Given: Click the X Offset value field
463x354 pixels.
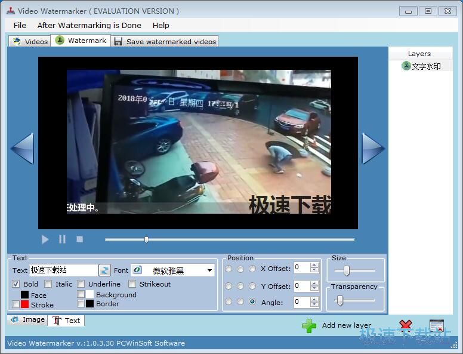Looking at the screenshot, I should 302,267.
